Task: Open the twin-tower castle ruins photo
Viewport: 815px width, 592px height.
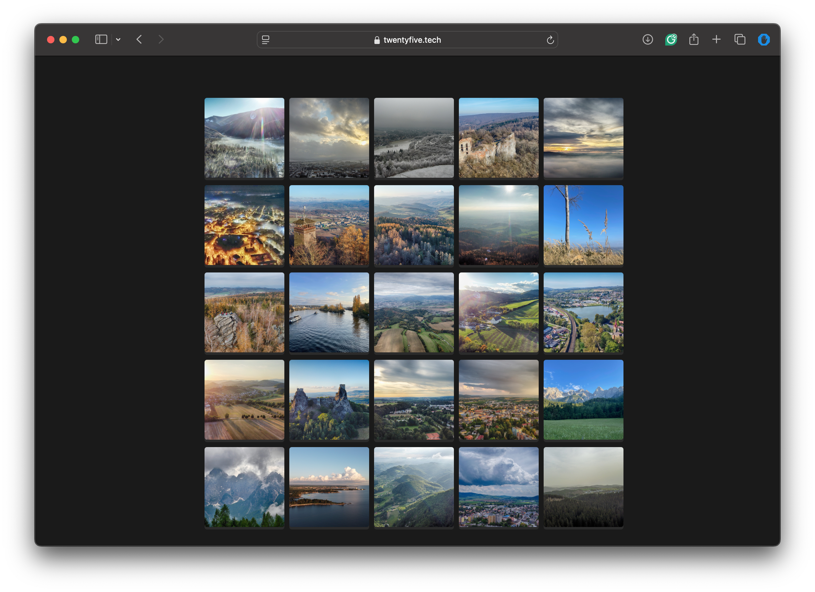Action: point(329,400)
